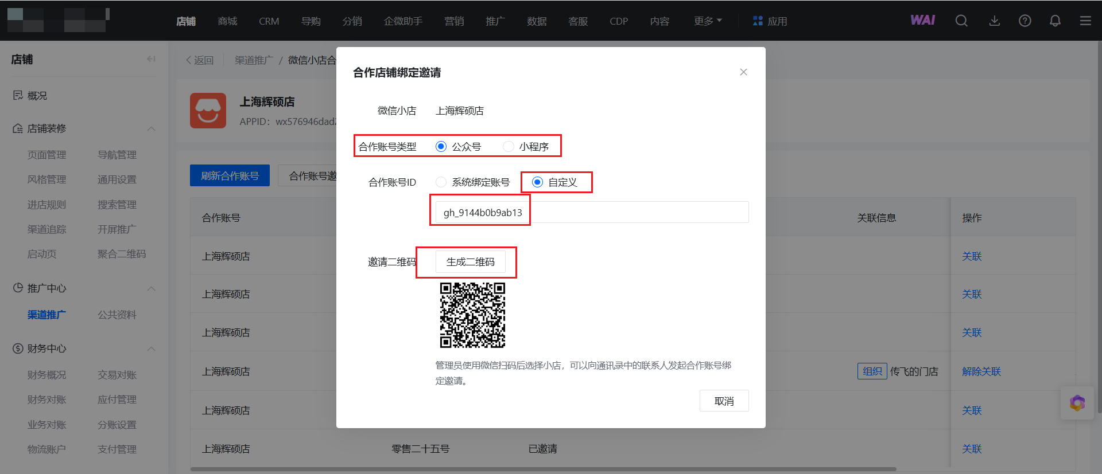Open the hamburger menu icon at top right
This screenshot has width=1102, height=474.
pyautogui.click(x=1085, y=21)
